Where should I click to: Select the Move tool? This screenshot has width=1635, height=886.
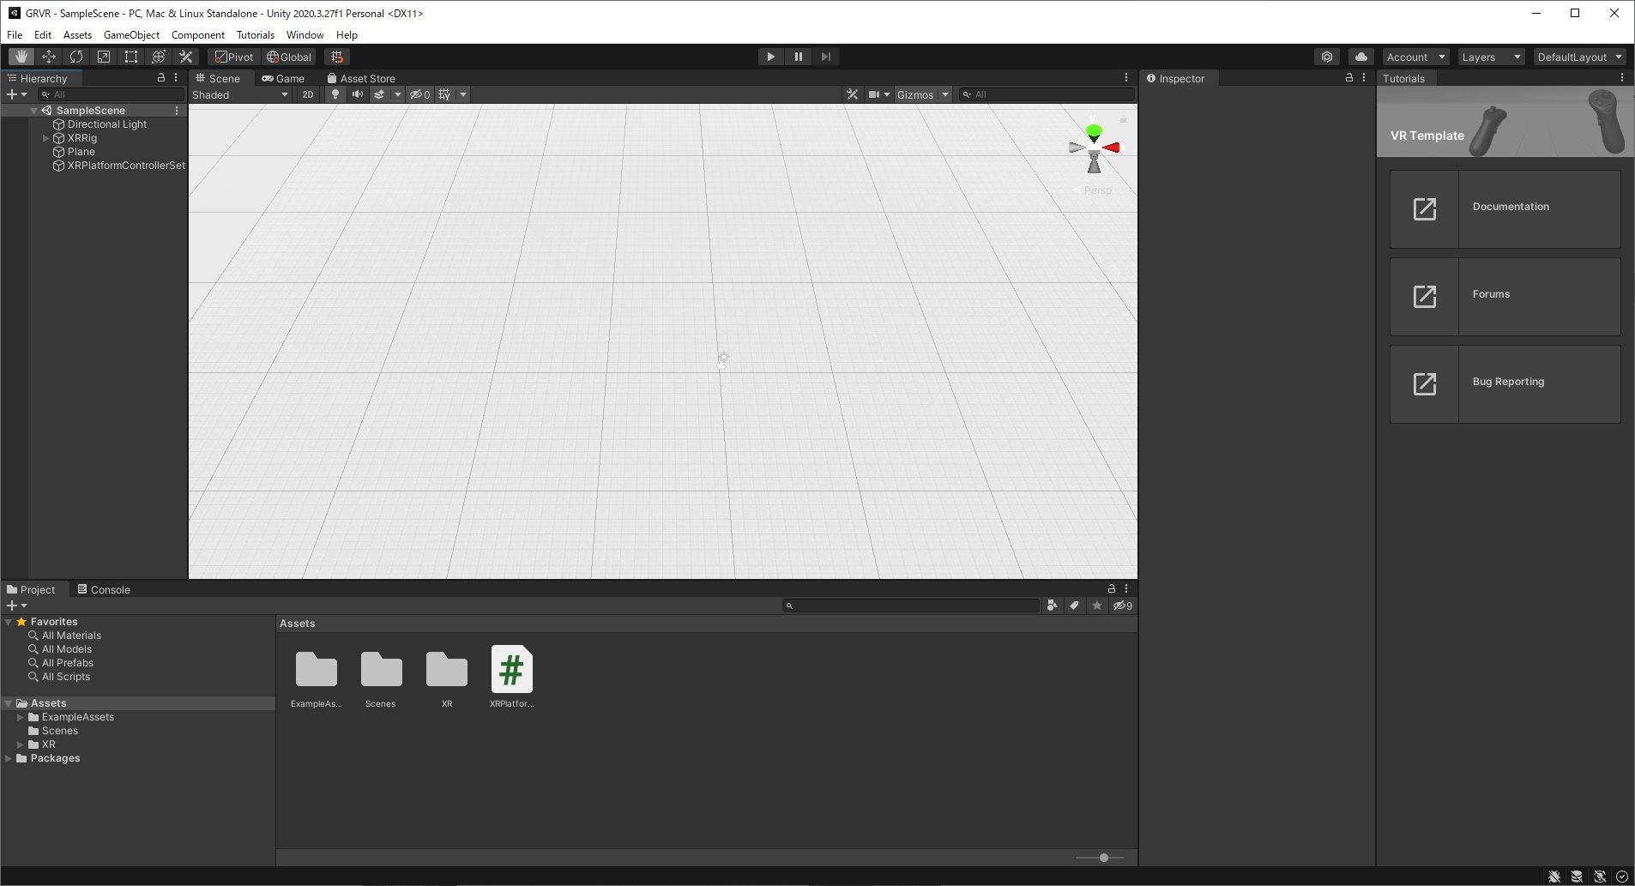coord(49,57)
